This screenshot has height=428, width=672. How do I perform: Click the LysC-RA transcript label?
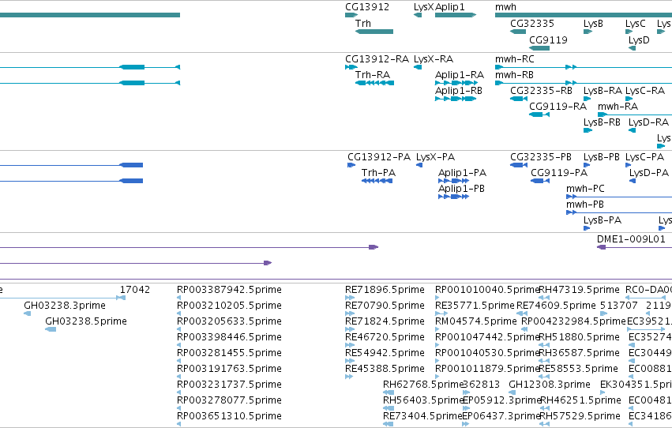tap(645, 92)
